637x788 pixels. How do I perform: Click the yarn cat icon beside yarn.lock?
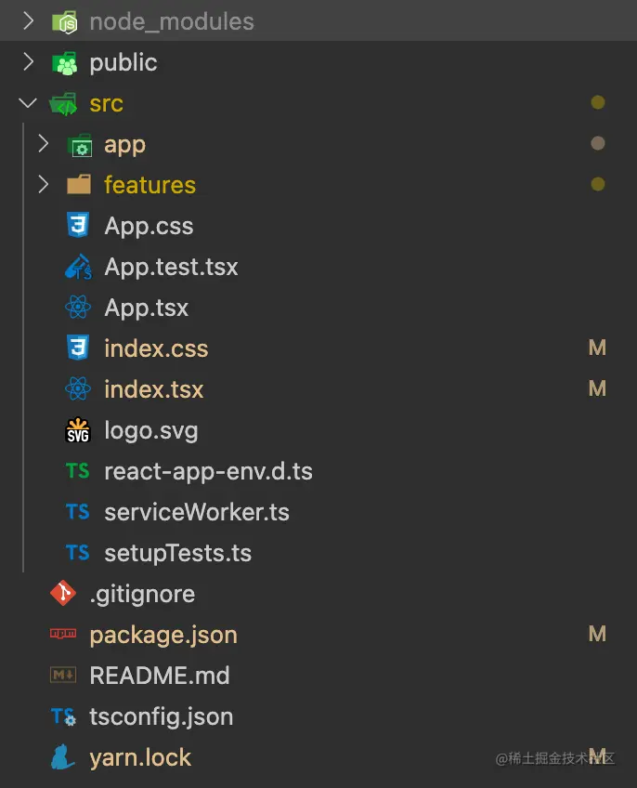click(63, 757)
